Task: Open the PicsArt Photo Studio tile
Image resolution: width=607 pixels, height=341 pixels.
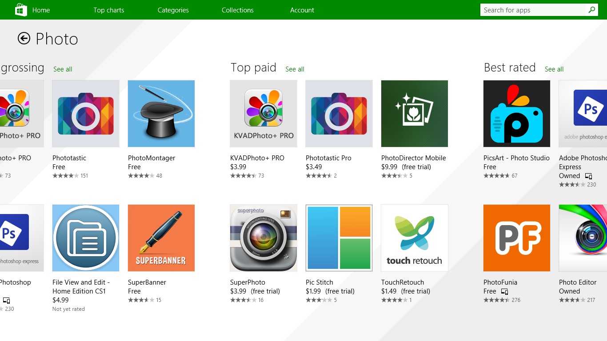Action: [x=517, y=114]
